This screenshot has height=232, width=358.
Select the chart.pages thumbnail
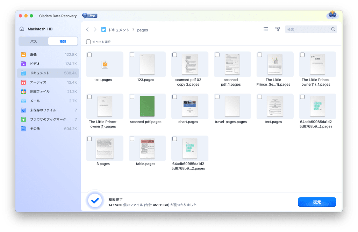coord(190,106)
